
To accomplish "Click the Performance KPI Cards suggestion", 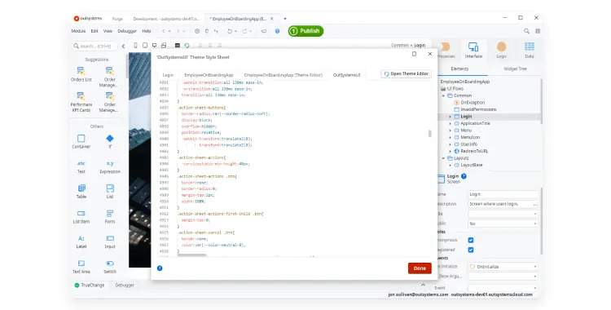I will click(81, 102).
